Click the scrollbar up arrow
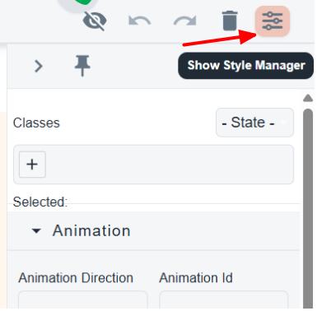This screenshot has width=317, height=311. pos(308,98)
